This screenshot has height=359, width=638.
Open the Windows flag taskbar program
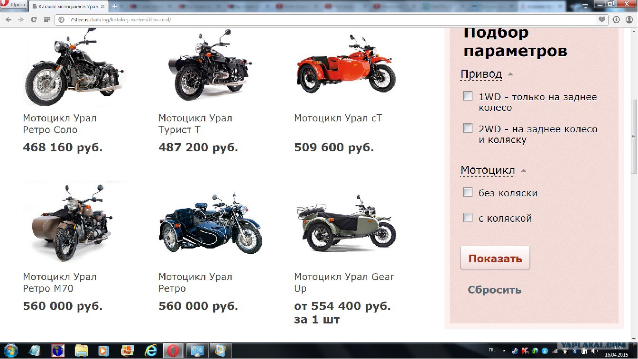(x=221, y=351)
